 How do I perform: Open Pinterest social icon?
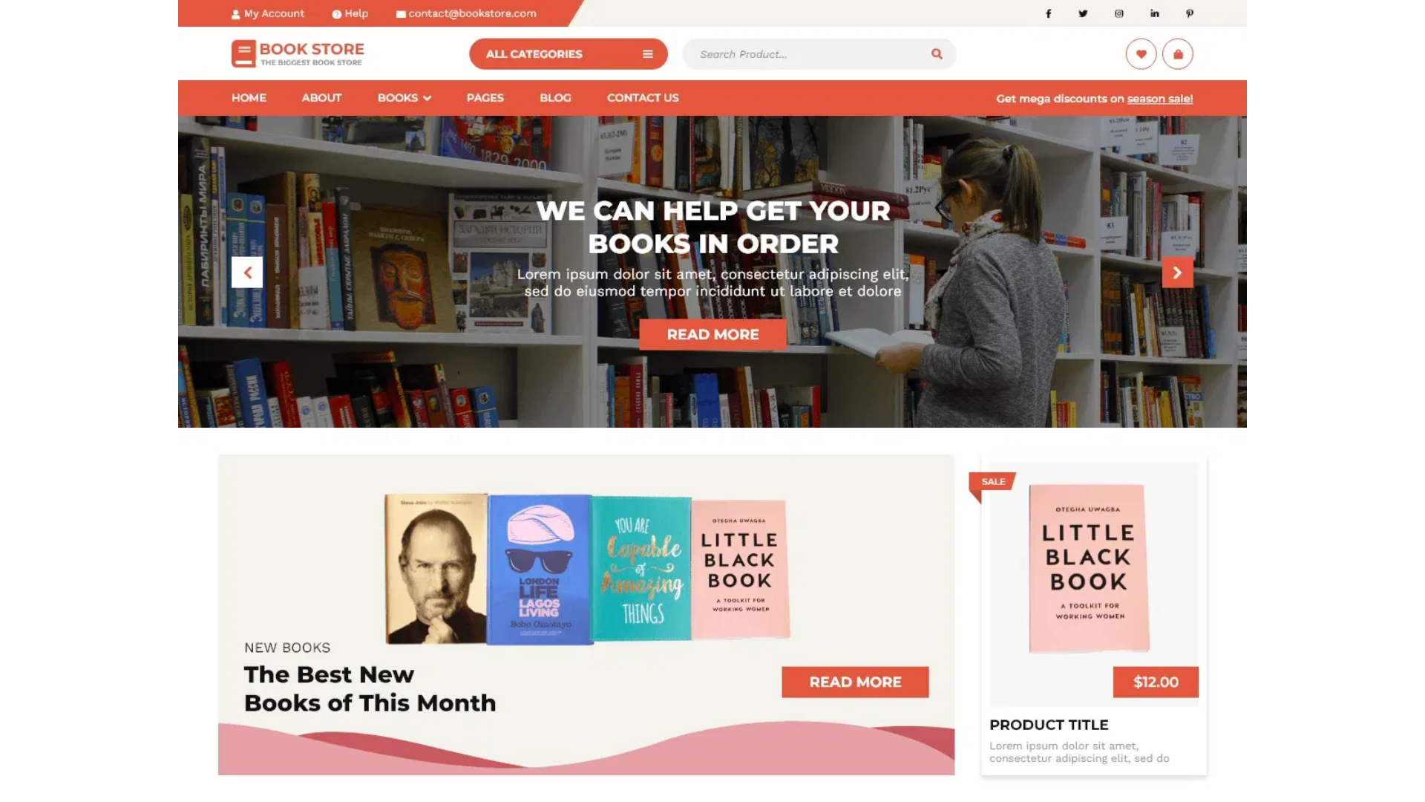pyautogui.click(x=1190, y=13)
